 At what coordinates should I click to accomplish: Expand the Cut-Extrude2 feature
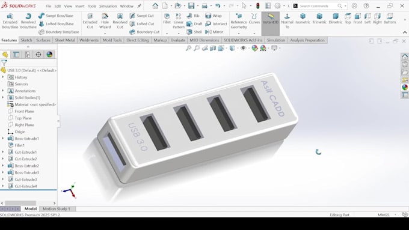coord(3,159)
